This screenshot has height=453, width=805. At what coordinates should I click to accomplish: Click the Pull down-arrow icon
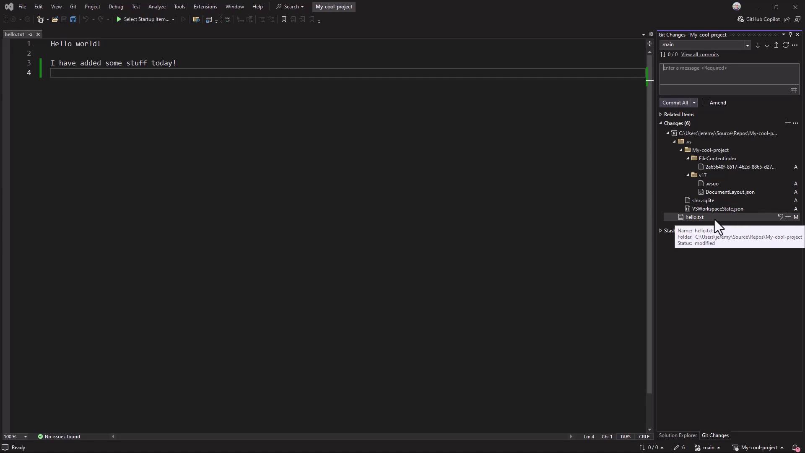(x=767, y=45)
